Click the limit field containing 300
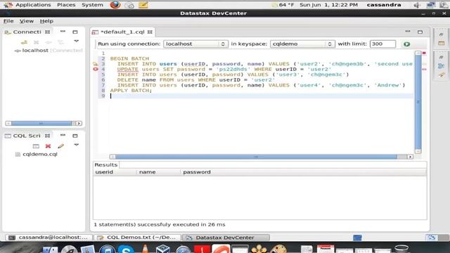The height and width of the screenshot is (253, 450). tap(382, 44)
